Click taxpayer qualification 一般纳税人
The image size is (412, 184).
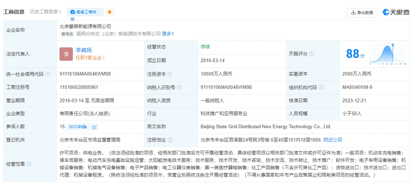(x=212, y=101)
